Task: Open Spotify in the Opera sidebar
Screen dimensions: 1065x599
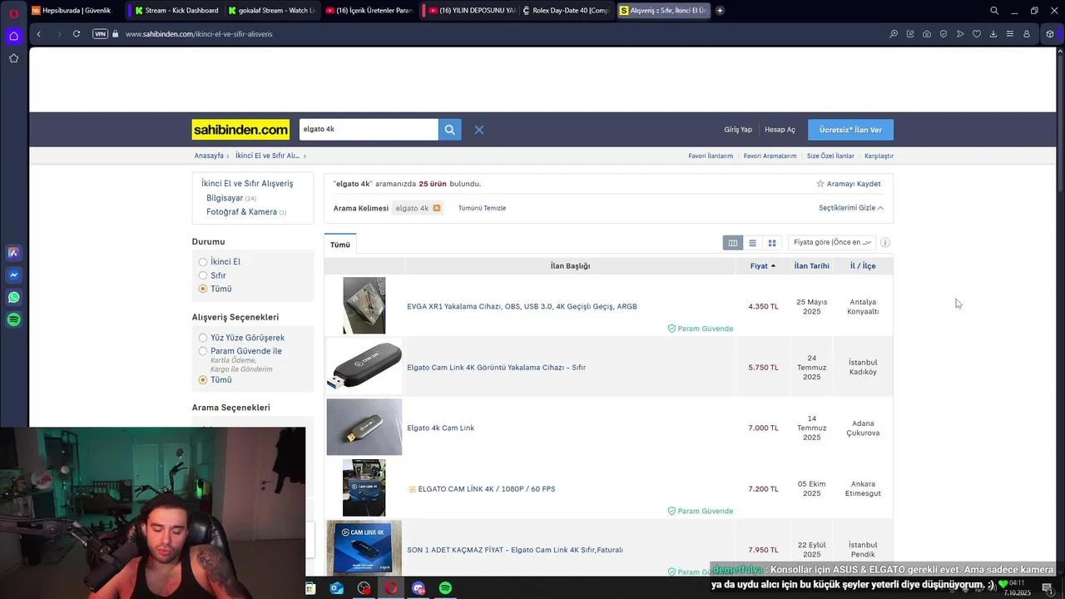Action: point(13,319)
